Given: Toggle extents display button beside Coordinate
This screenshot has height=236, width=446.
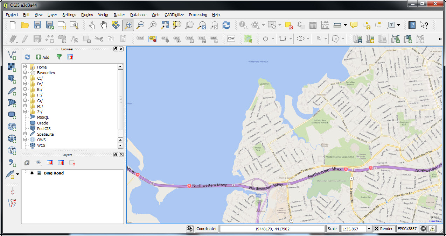Looking at the screenshot, I should (190, 229).
